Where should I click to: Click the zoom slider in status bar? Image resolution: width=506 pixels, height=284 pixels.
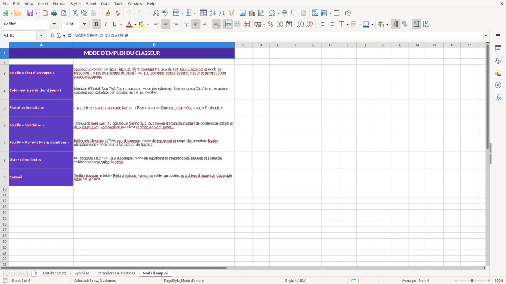(472, 281)
